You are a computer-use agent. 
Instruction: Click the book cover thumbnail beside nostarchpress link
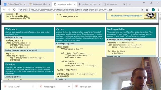tap(150, 15)
